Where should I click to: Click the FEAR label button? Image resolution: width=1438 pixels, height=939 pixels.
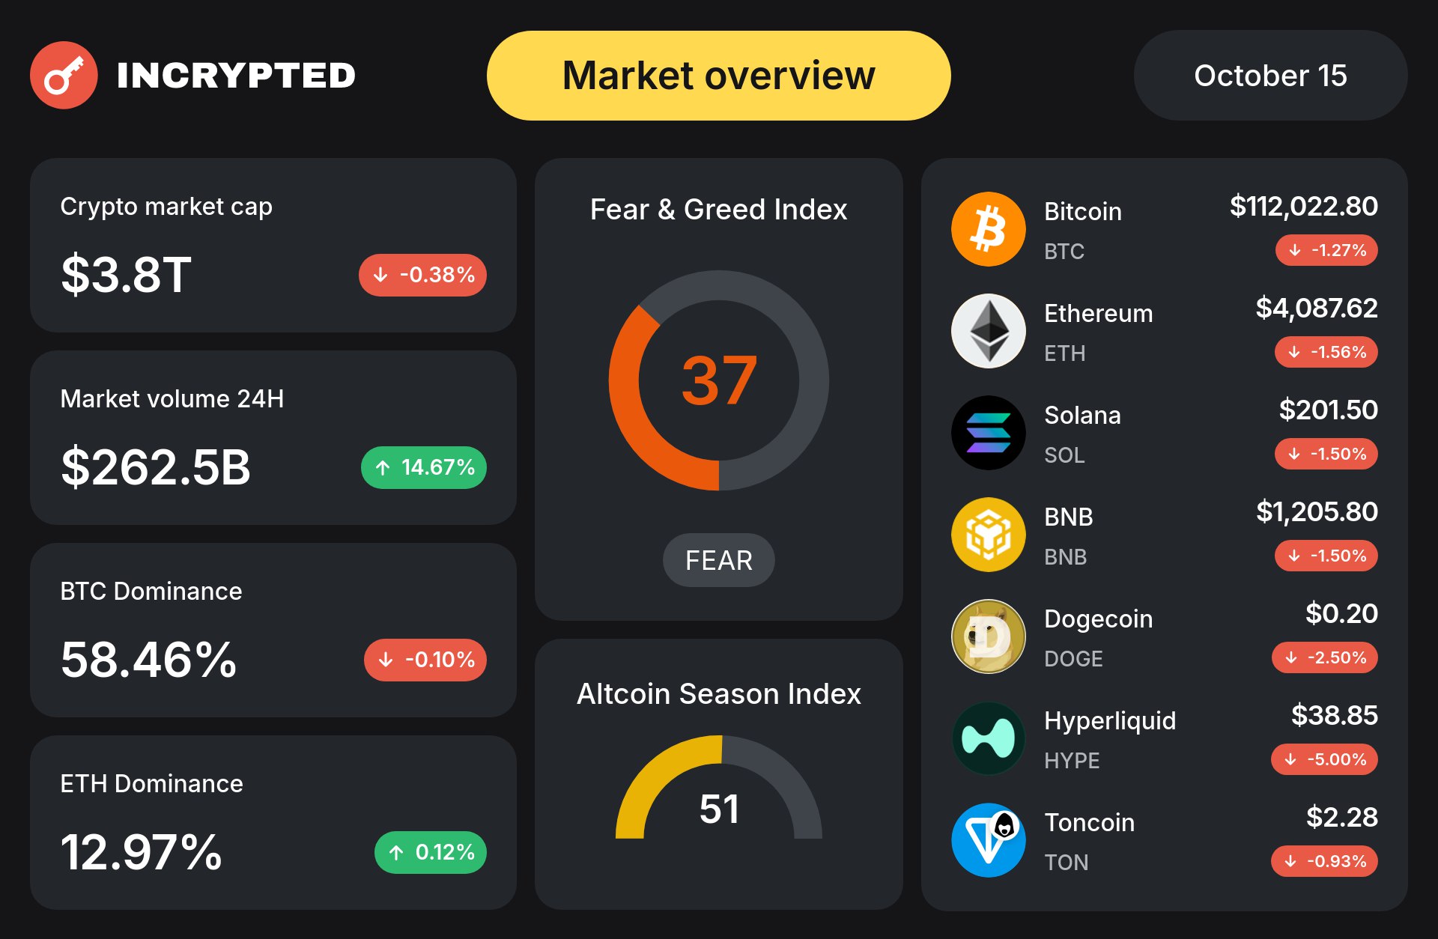click(x=718, y=560)
